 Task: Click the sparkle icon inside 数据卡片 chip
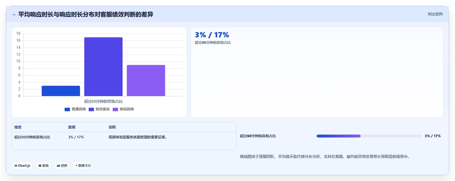(77, 166)
